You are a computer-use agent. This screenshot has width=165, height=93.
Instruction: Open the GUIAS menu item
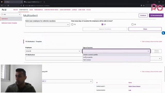[x=31, y=10]
